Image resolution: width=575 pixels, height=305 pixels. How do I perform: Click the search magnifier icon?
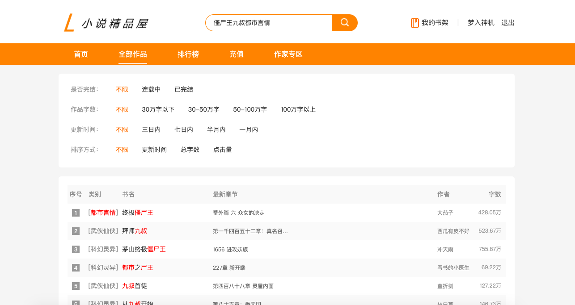coord(344,22)
